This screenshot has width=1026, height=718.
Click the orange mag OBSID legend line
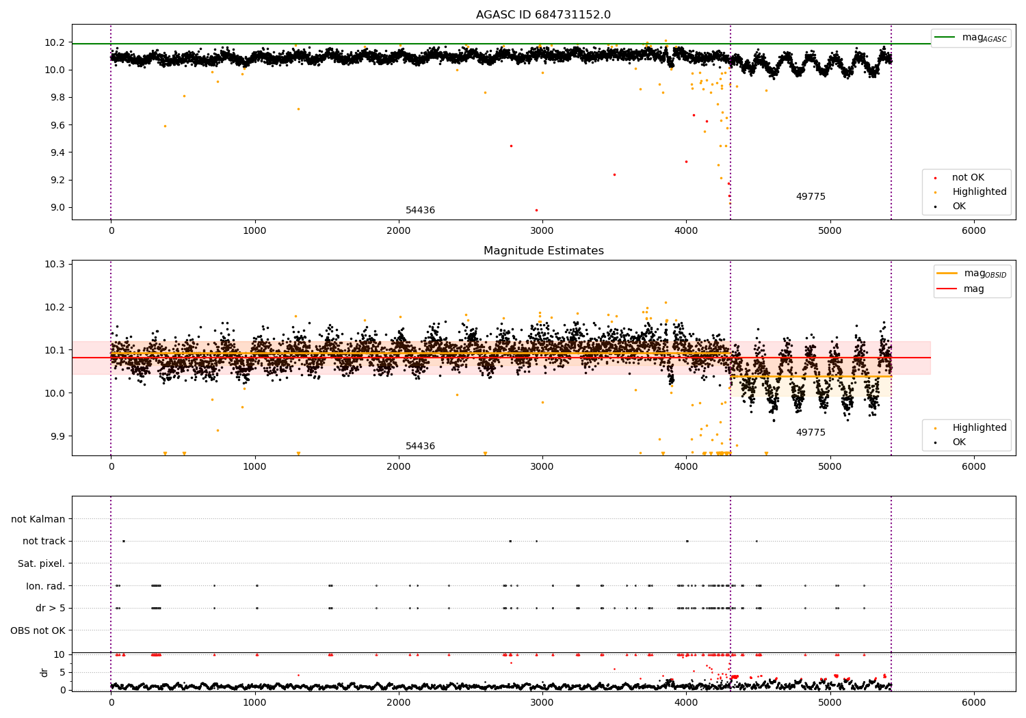[x=947, y=274]
